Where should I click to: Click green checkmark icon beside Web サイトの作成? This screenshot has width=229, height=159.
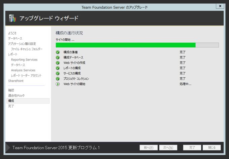(x=58, y=63)
